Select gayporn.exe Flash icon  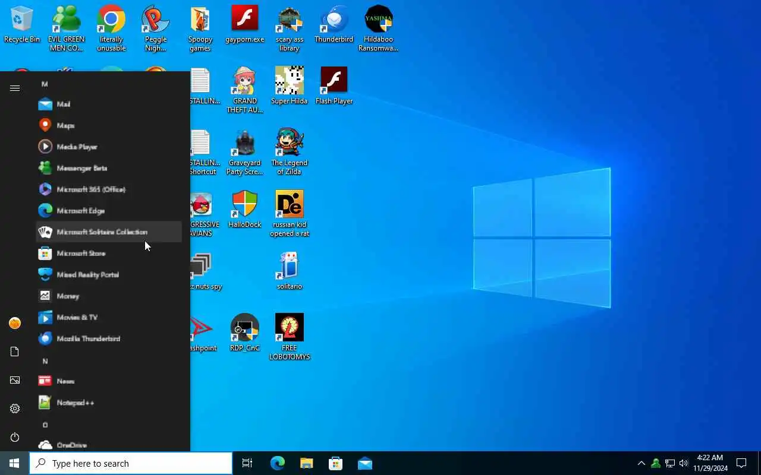[x=245, y=25]
